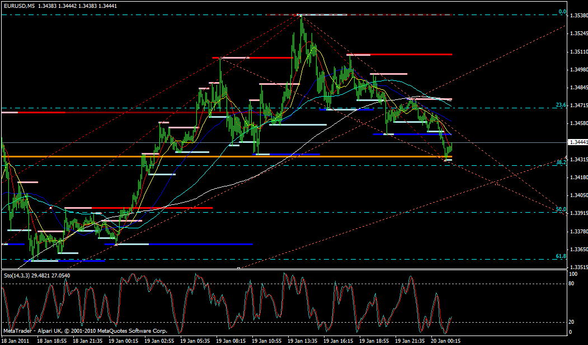Click the 1.35110 price scale value
The height and width of the screenshot is (345, 588).
click(x=578, y=51)
